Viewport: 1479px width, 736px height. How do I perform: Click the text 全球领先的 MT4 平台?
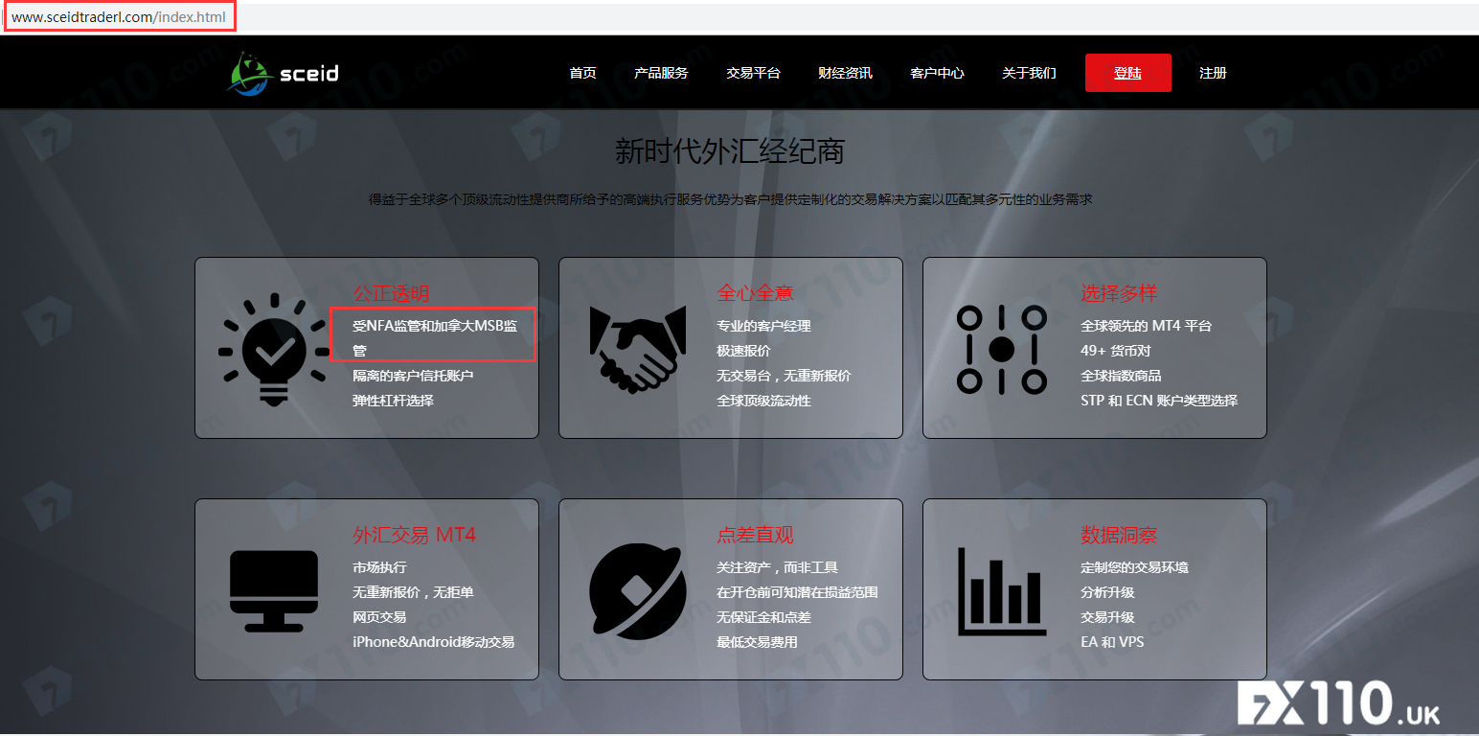1147,326
